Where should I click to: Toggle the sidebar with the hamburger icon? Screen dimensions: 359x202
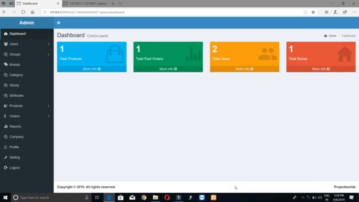click(x=59, y=23)
